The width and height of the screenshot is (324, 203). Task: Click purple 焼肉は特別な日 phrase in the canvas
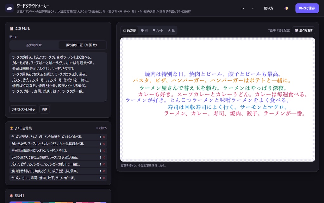tap(213, 74)
